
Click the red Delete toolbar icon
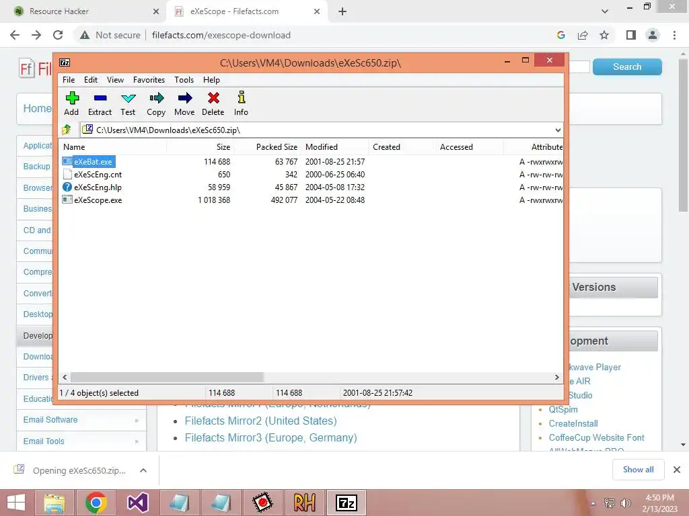[x=213, y=98]
